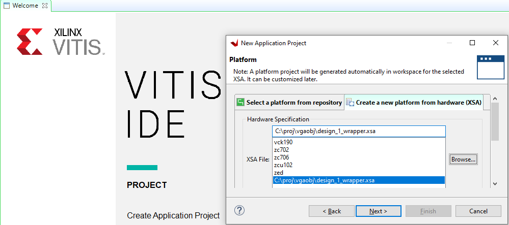Select the zed hardware option
This screenshot has width=509, height=225.
tap(279, 173)
